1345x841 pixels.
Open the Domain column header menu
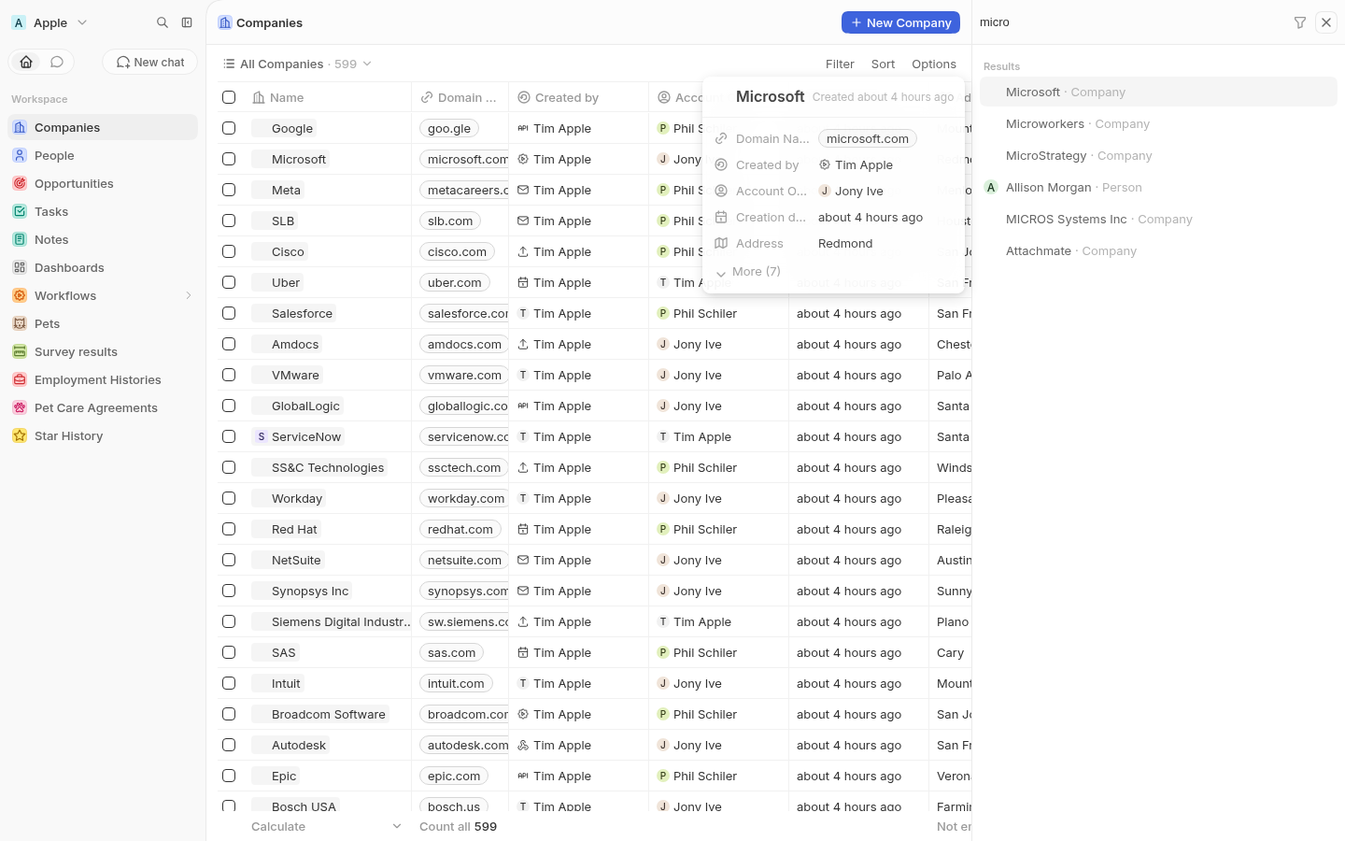[x=460, y=97]
